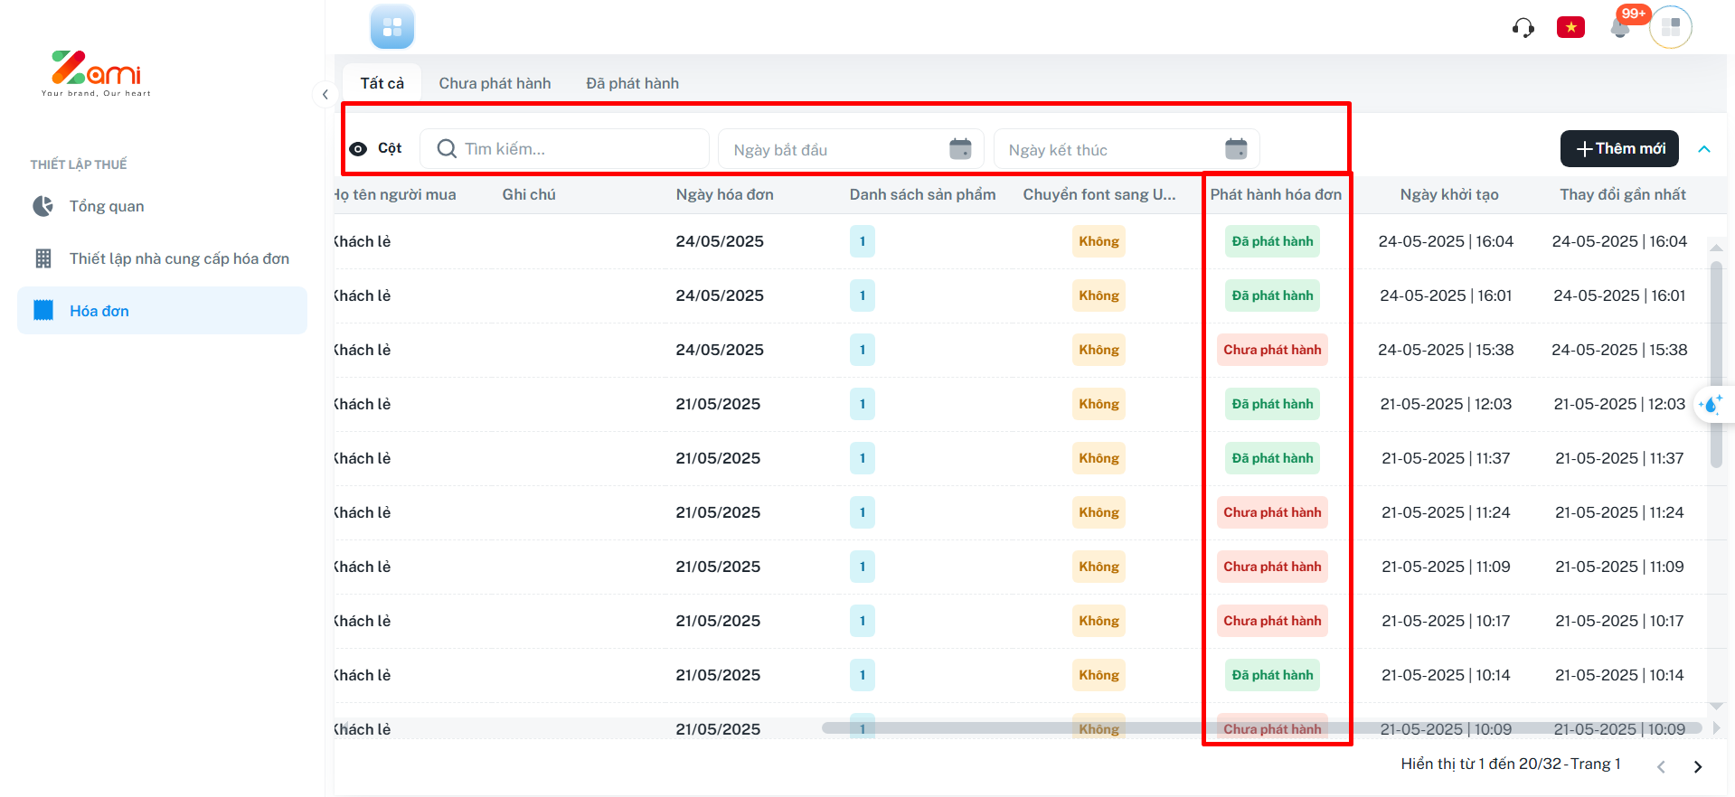1735x797 pixels.
Task: Switch to the Đã phát hành tab
Action: pyautogui.click(x=632, y=83)
